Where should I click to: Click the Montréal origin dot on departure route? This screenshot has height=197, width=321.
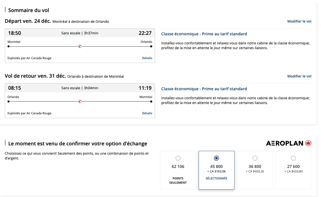(x=8, y=46)
